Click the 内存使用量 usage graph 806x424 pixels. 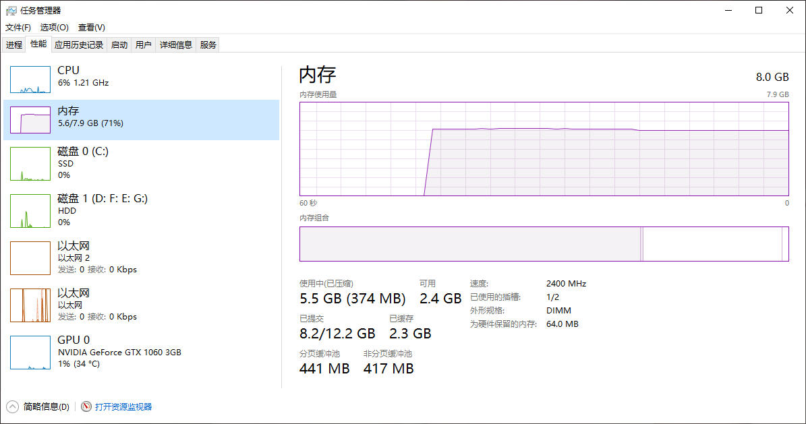pyautogui.click(x=544, y=148)
